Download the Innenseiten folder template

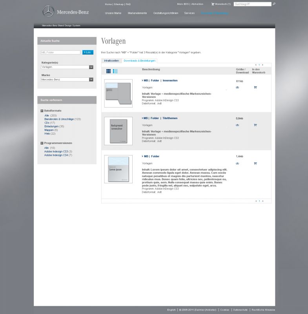(237, 87)
